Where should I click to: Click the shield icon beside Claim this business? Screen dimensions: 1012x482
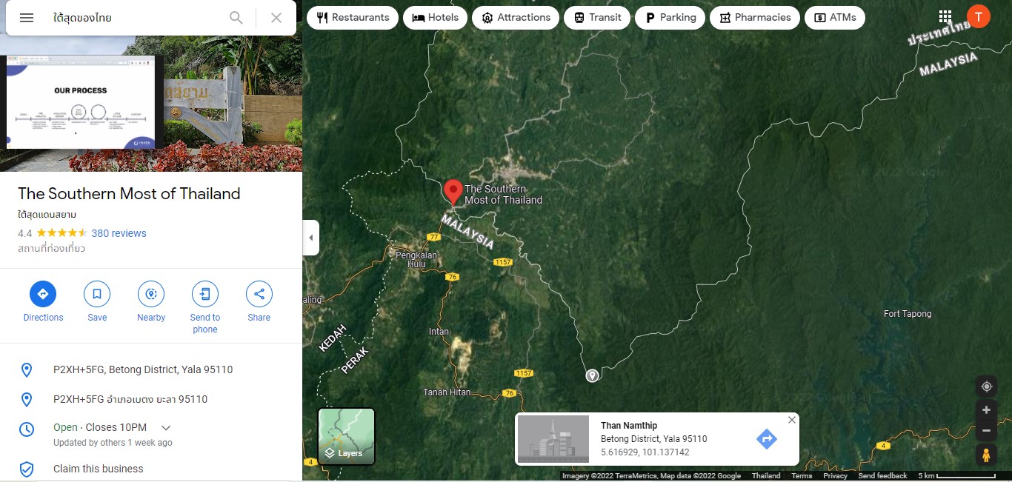(x=27, y=469)
